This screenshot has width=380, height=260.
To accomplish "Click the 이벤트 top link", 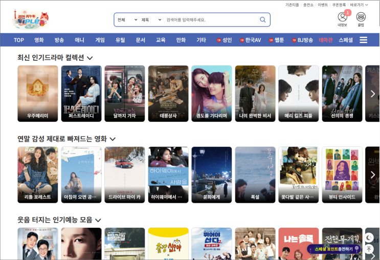I will (323, 5).
